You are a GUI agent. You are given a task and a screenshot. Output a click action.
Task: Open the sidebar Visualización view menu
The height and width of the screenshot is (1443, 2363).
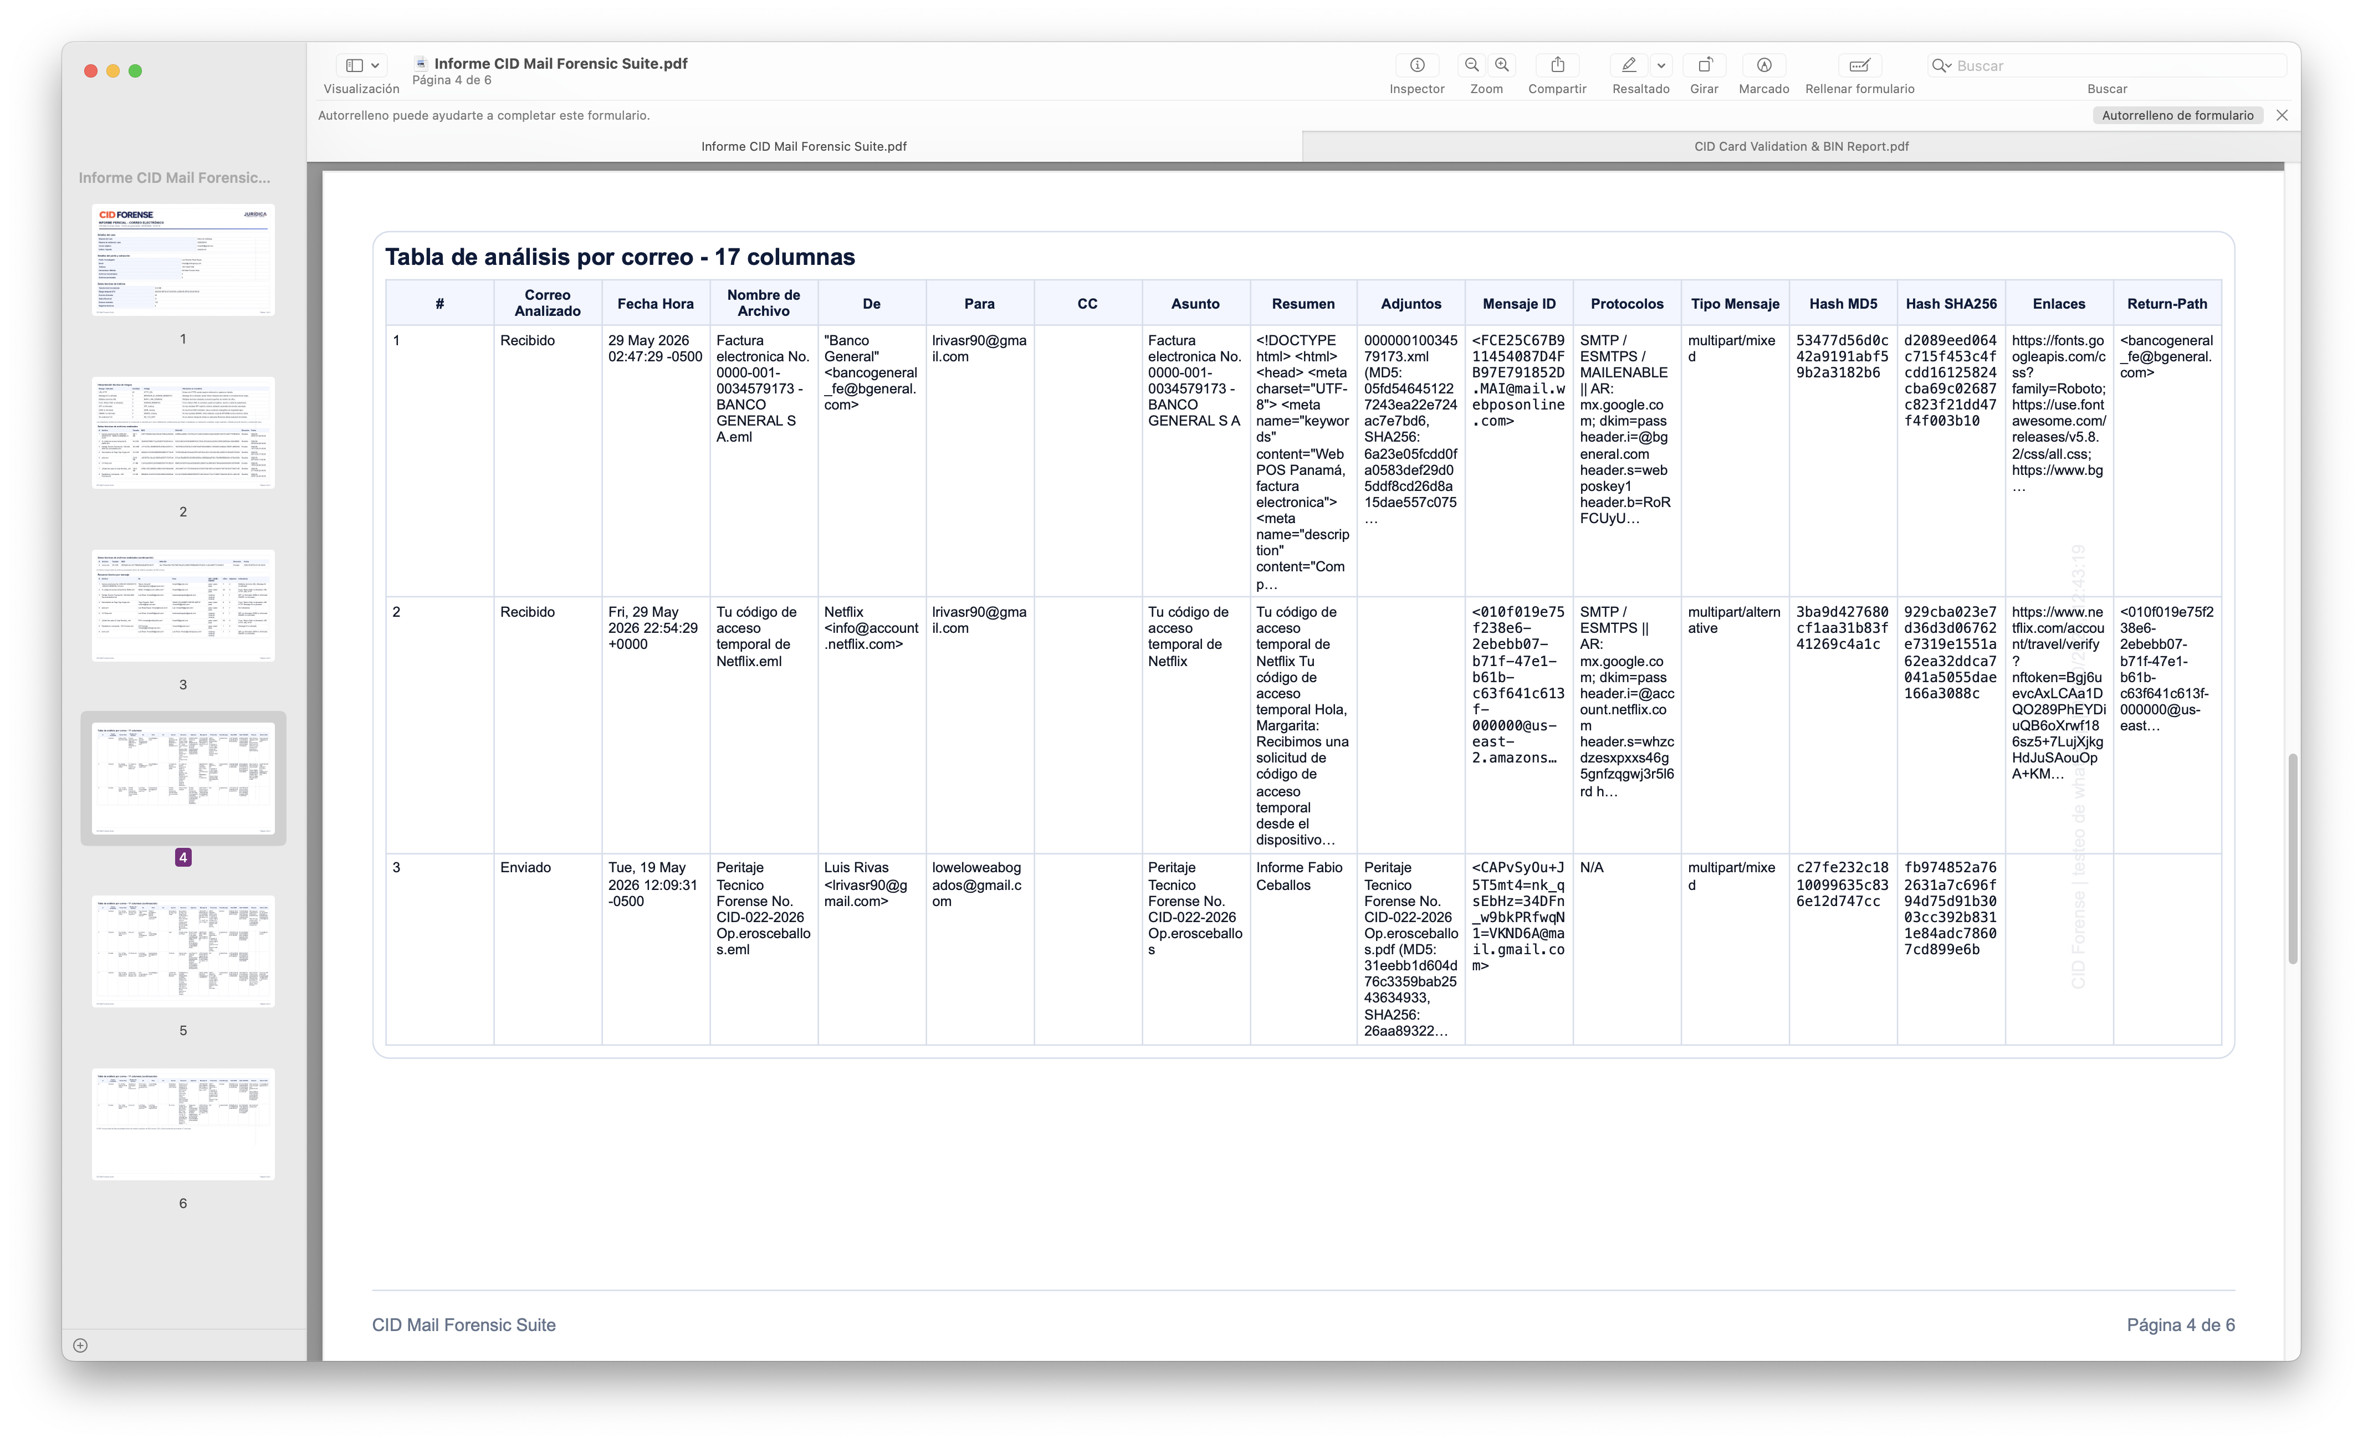(361, 65)
